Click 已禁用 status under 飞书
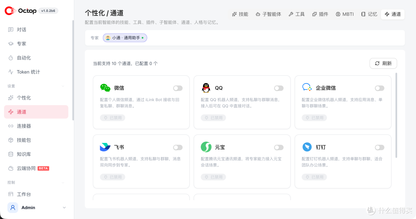Image resolution: width=416 pixels, height=219 pixels. point(112,177)
